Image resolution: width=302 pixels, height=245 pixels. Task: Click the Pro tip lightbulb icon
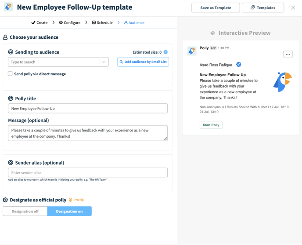71,200
